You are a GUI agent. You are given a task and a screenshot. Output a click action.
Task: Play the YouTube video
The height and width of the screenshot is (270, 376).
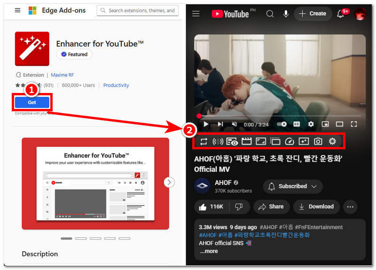click(206, 124)
